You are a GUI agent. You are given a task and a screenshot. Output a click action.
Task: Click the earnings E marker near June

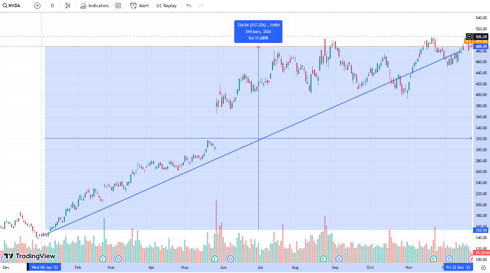[215, 259]
